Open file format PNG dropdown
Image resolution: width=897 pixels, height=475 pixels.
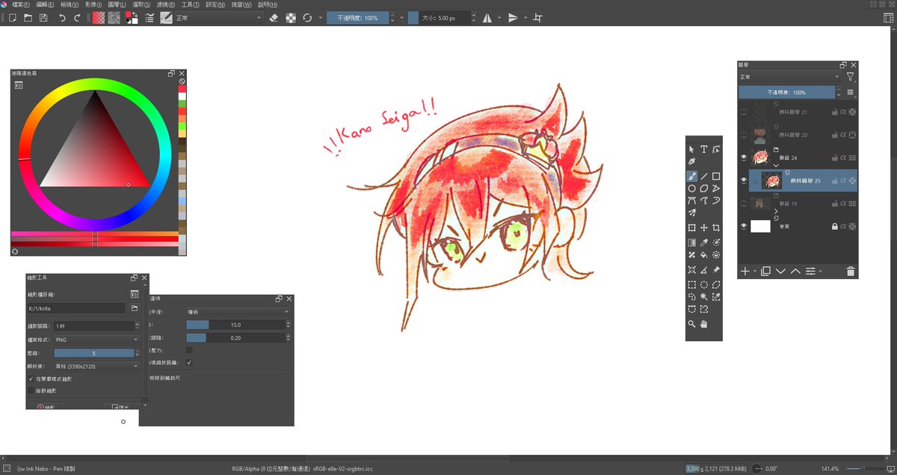point(96,339)
